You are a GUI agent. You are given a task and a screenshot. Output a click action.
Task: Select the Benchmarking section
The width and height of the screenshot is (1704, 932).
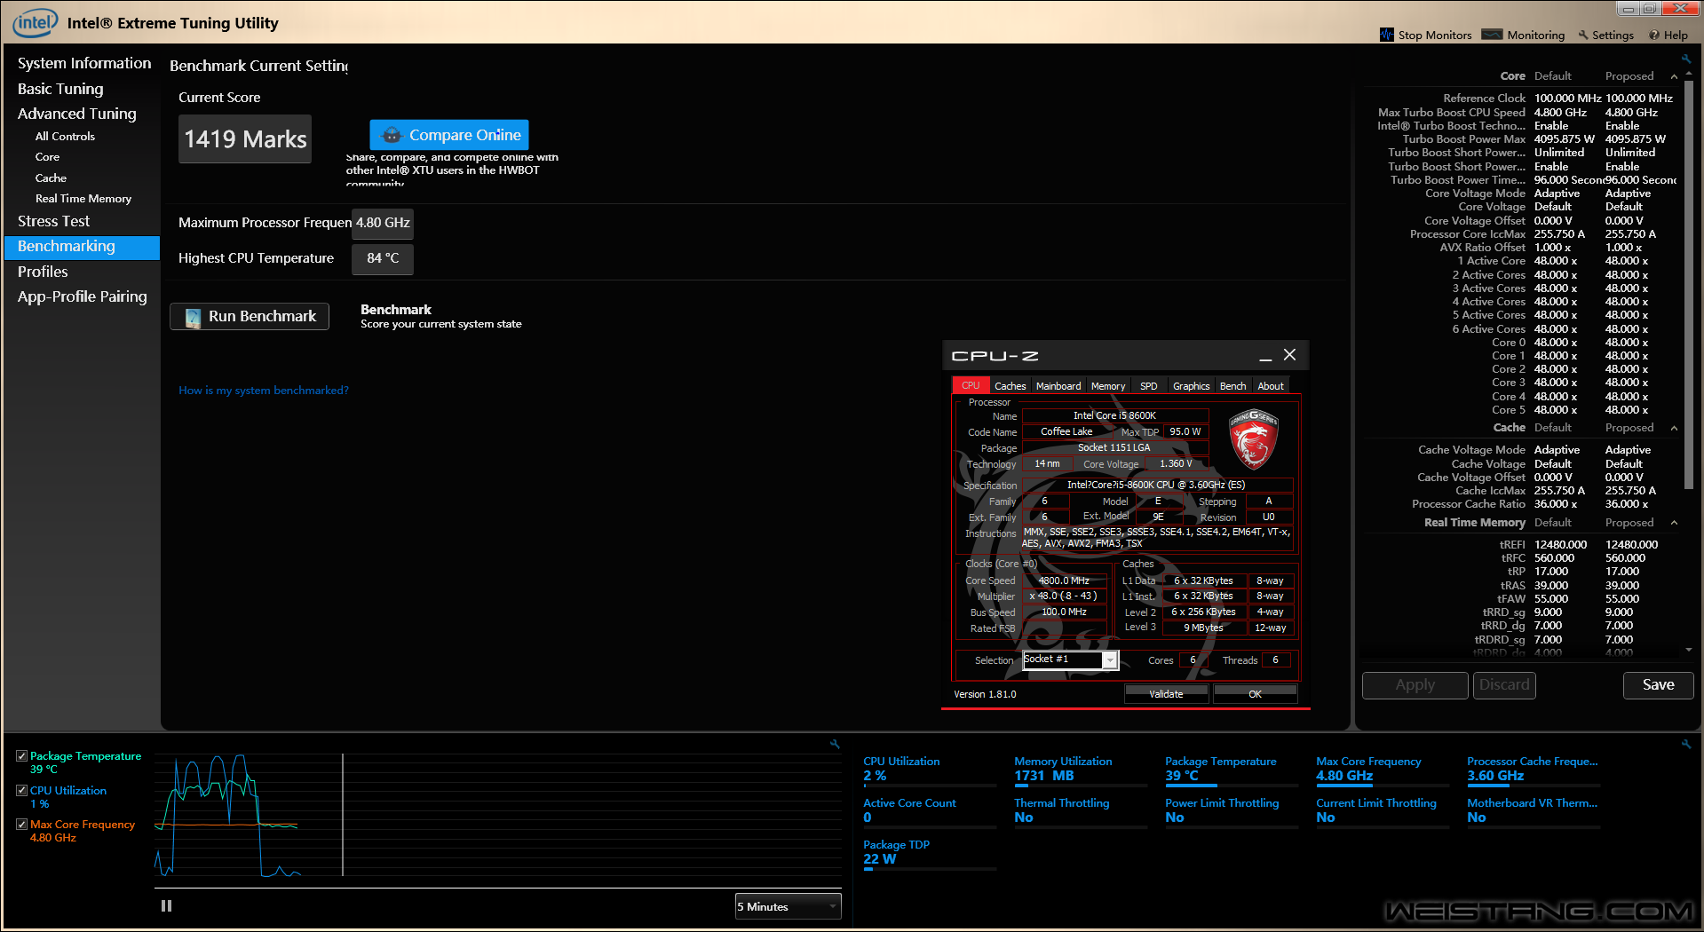pos(82,247)
